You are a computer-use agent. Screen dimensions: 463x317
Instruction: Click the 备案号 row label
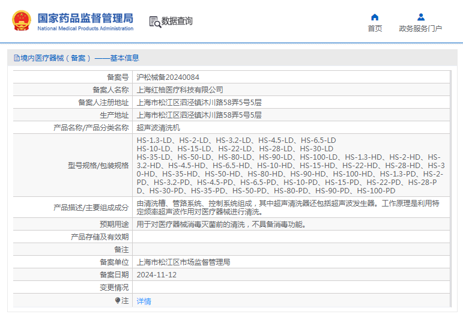pyautogui.click(x=118, y=77)
